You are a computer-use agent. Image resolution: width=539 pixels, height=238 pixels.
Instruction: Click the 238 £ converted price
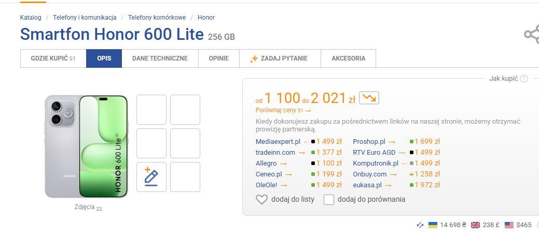point(491,225)
